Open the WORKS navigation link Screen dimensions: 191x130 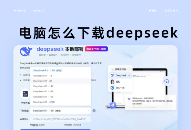pos(20,11)
